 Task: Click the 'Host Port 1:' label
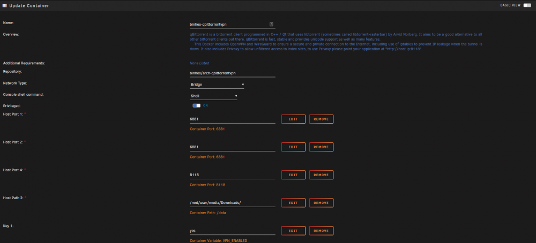click(x=13, y=114)
